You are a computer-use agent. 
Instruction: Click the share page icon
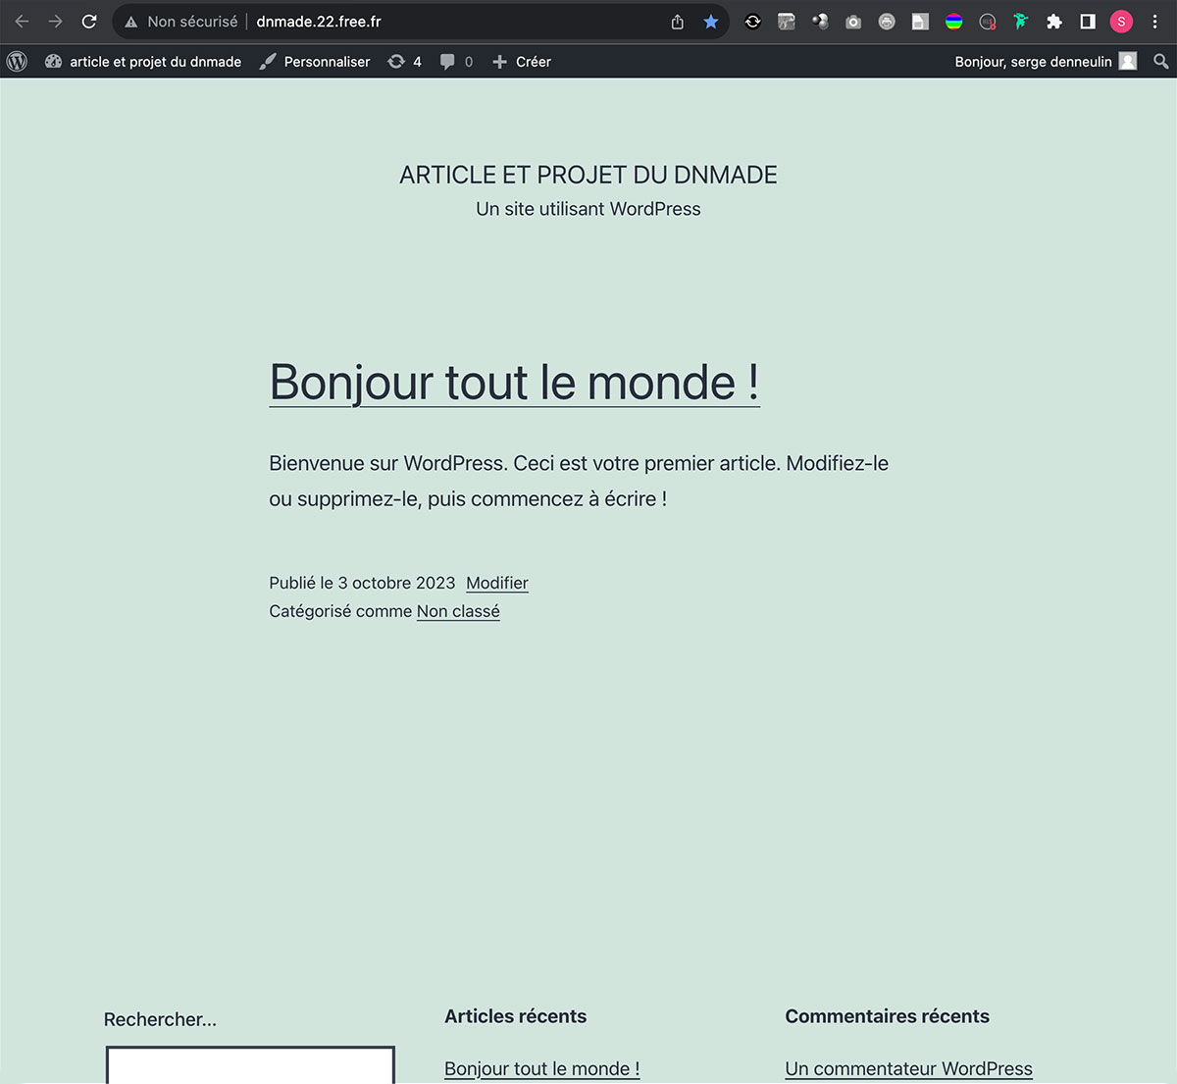(x=678, y=22)
